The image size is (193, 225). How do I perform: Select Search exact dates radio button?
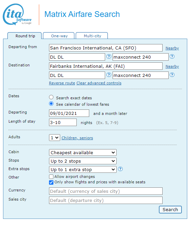51,97
